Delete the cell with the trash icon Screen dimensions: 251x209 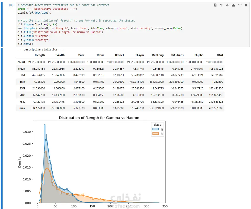(x=246, y=5)
